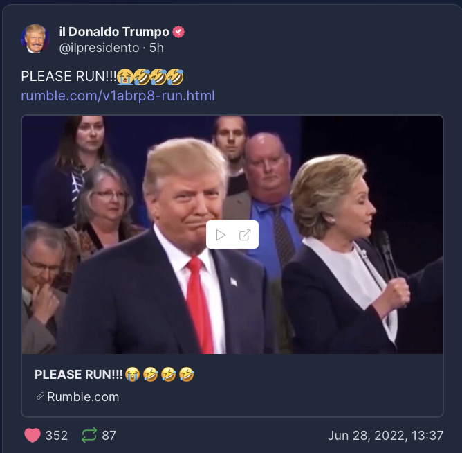Open video in external window icon
The image size is (462, 453).
pos(245,235)
